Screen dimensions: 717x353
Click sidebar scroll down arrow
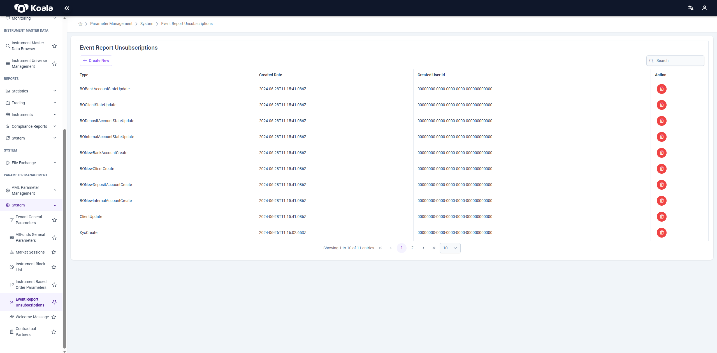pos(64,351)
